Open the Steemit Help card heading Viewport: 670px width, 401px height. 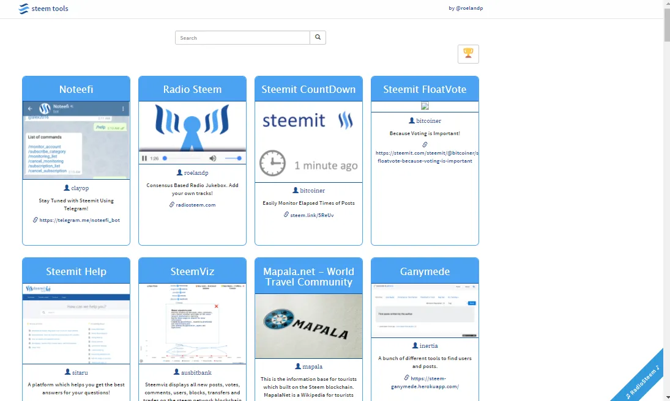[76, 271]
